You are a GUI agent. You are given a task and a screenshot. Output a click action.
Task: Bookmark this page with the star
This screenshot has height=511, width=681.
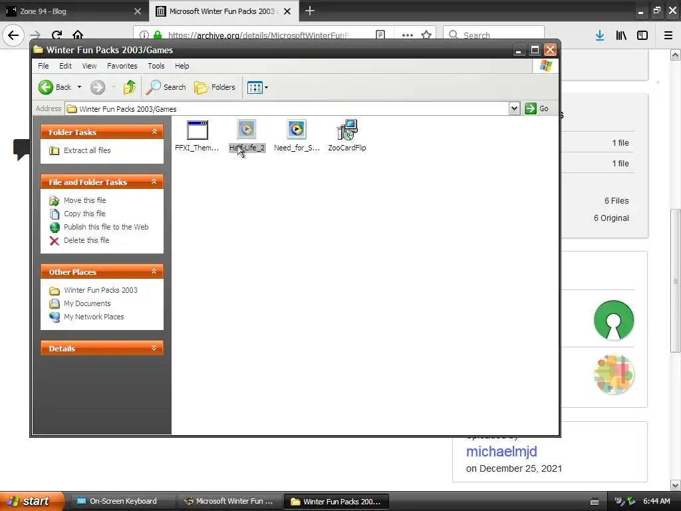point(426,35)
